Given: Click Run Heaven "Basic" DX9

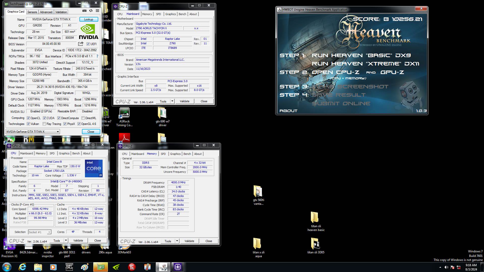Looking at the screenshot, I should click(361, 55).
